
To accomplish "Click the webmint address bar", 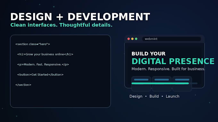I will 172,39.
